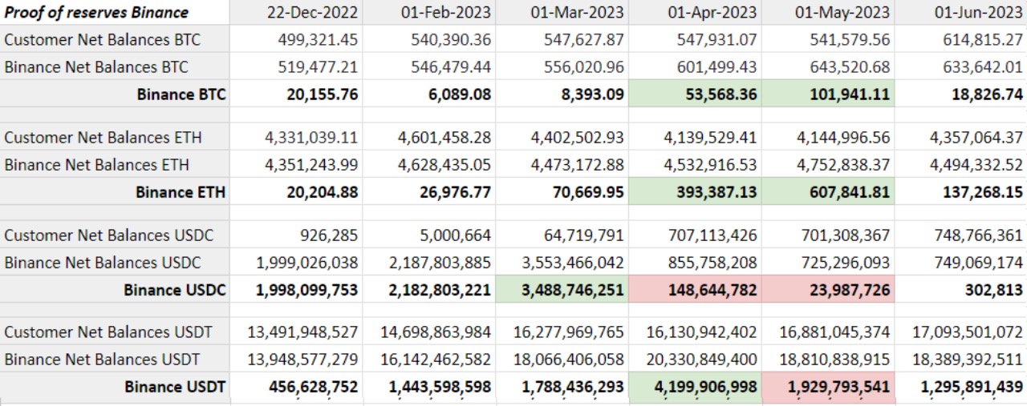The width and height of the screenshot is (1027, 406).
Task: Click the cell showing 707,113,426
Action: [695, 235]
